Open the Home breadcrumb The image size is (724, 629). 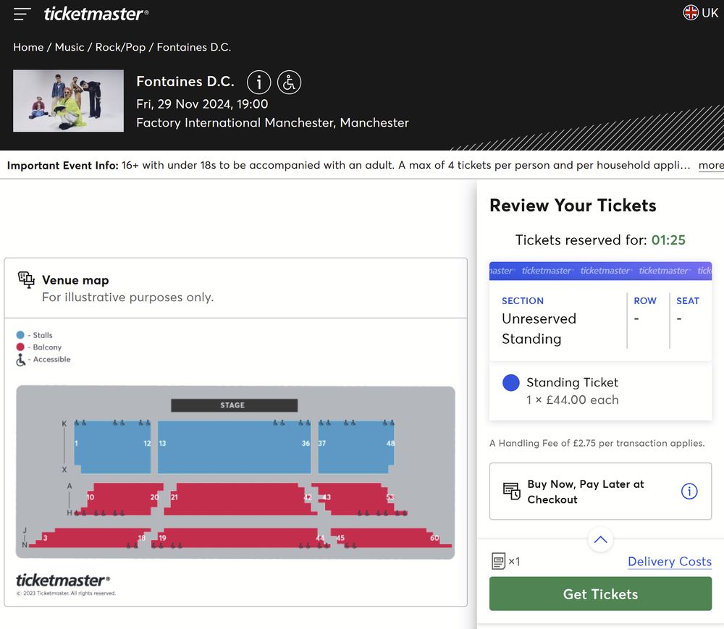28,46
